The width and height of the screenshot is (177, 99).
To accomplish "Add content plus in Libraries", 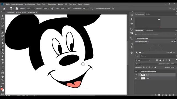I will tap(136, 53).
